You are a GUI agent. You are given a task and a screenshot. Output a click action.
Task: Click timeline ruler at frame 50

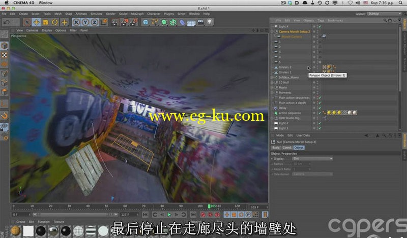point(106,207)
